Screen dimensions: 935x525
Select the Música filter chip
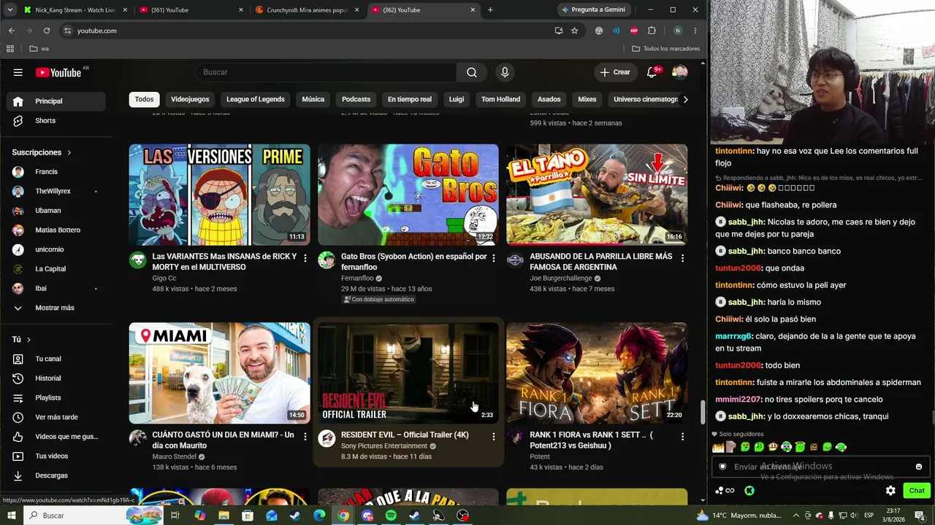(313, 99)
